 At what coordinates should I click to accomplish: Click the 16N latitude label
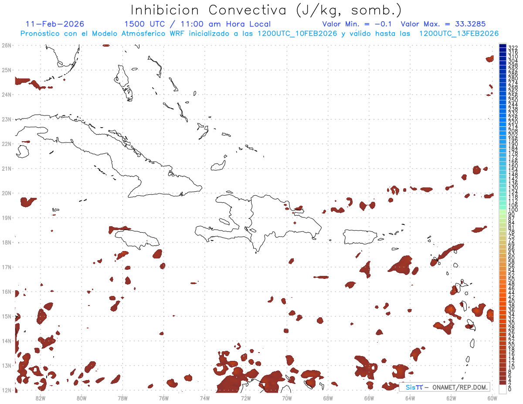point(6,292)
